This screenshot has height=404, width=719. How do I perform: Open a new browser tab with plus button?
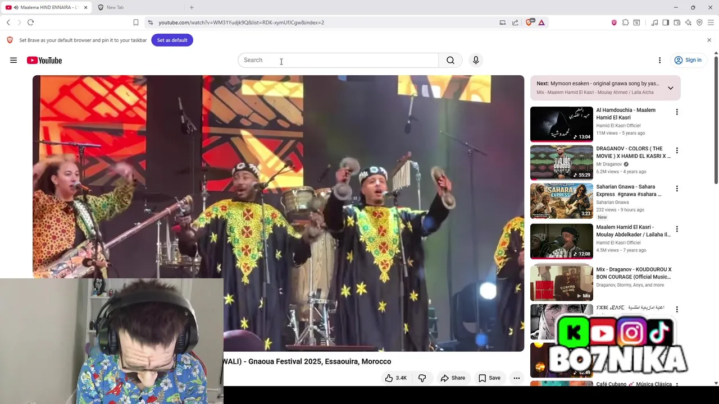pos(192,7)
